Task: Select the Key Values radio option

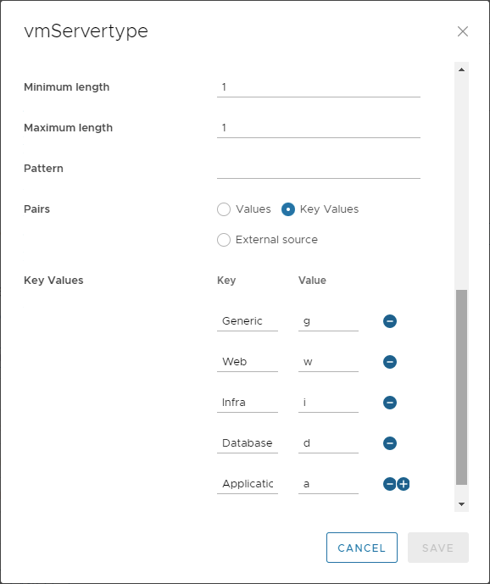Action: (288, 209)
